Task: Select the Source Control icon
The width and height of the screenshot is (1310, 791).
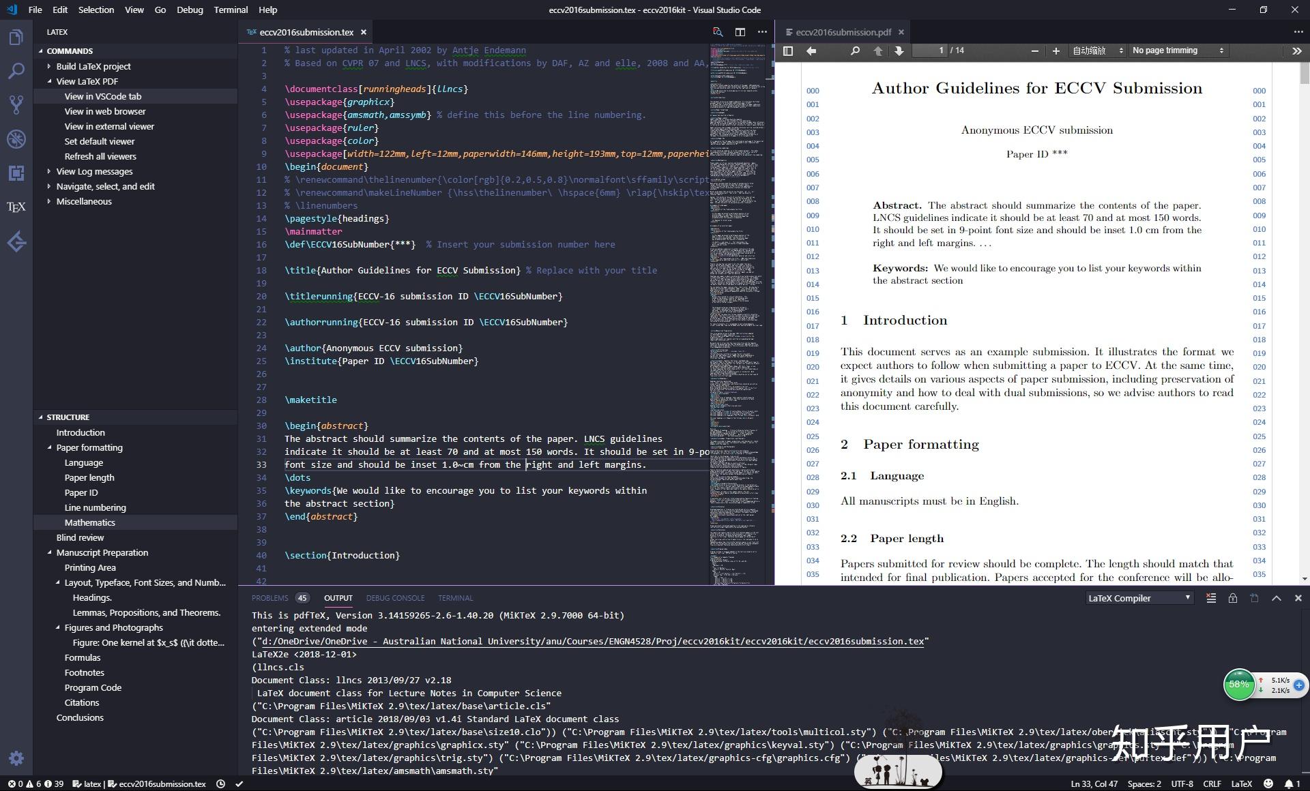Action: click(16, 105)
